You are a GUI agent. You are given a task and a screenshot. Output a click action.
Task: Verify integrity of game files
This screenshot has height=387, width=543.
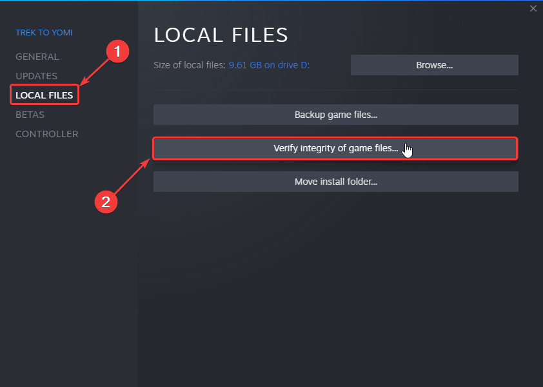pyautogui.click(x=335, y=148)
